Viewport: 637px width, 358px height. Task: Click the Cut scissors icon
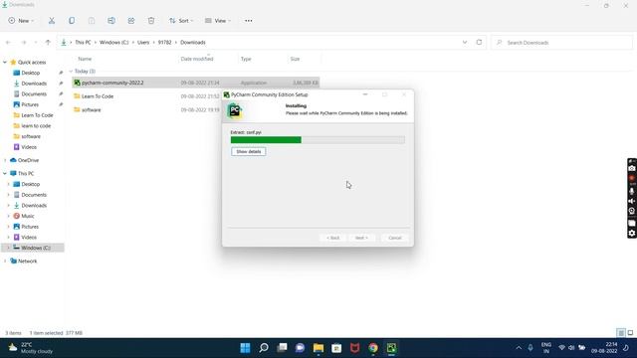[x=52, y=21]
